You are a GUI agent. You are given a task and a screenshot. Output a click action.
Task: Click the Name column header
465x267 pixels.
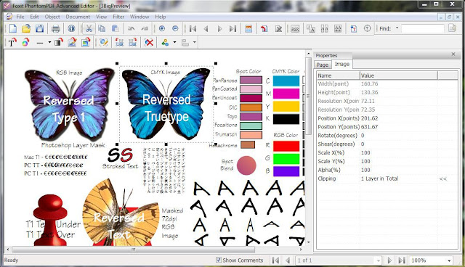click(x=338, y=75)
